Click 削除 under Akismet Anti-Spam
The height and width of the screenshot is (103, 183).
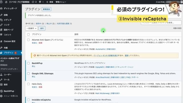click(40, 43)
